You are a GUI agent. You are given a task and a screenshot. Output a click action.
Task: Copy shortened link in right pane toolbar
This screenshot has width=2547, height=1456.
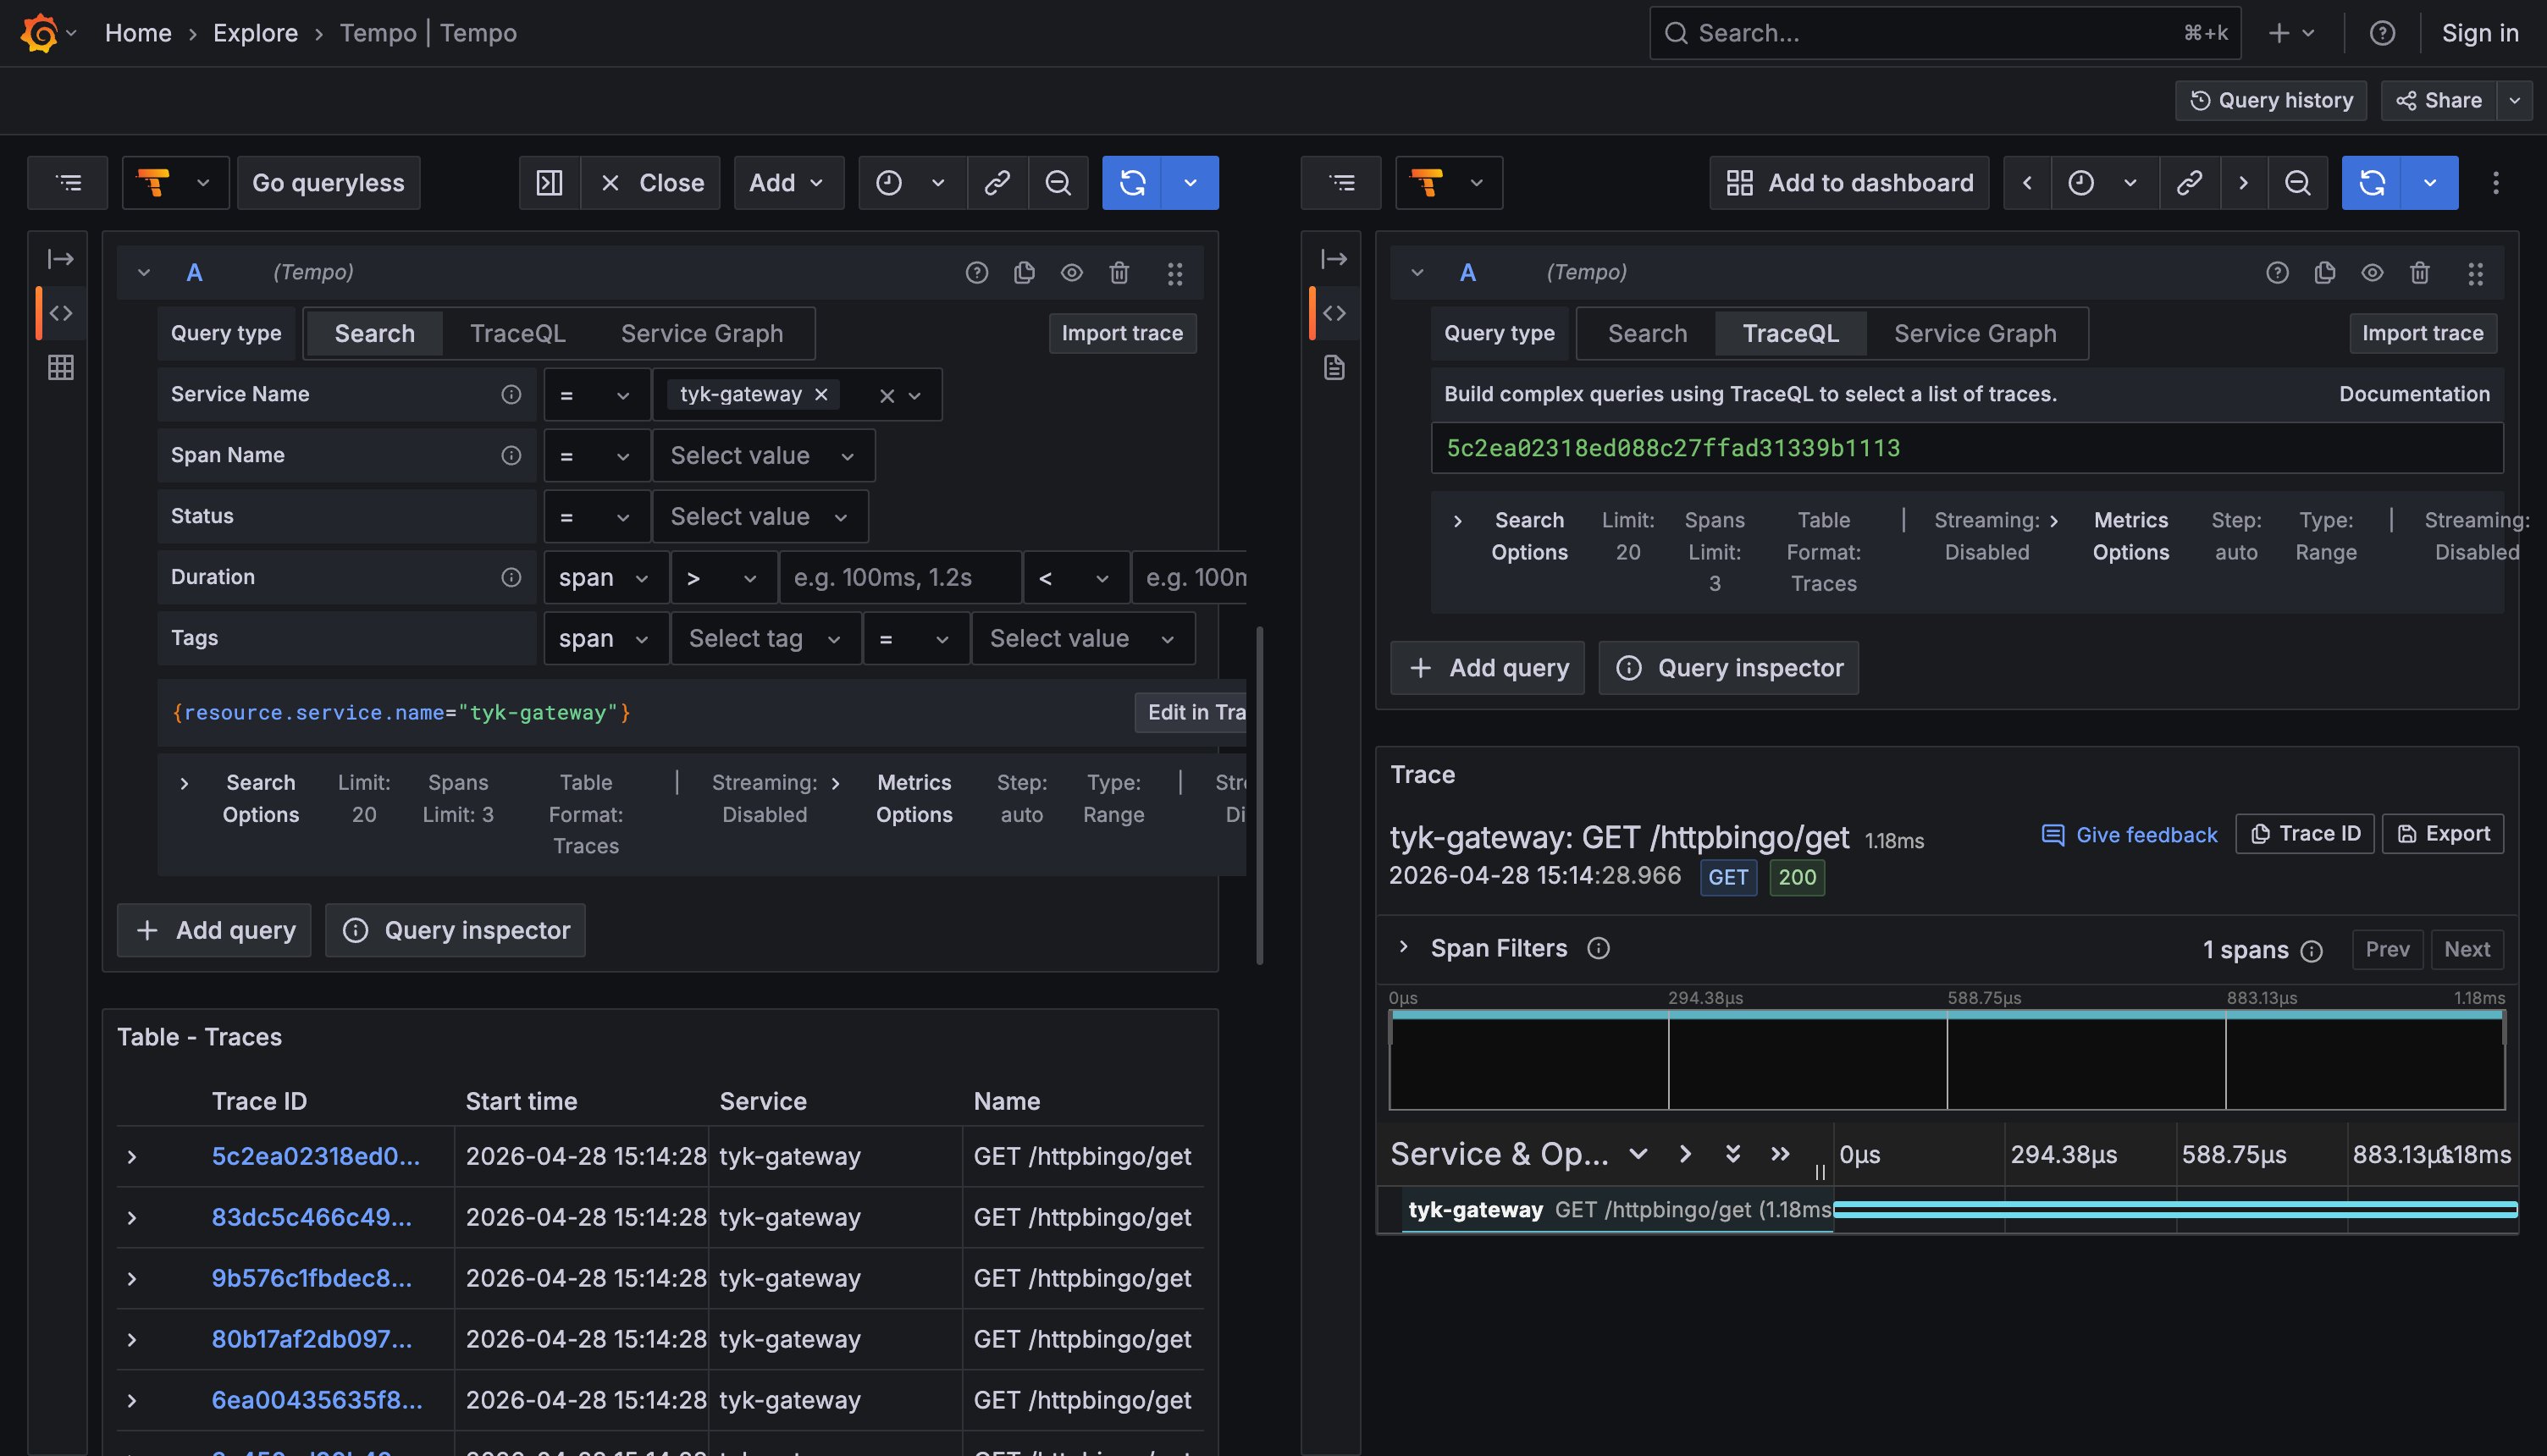click(2189, 183)
